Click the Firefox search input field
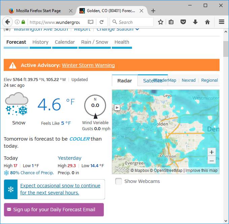This screenshot has width=229, height=224. click(x=135, y=22)
